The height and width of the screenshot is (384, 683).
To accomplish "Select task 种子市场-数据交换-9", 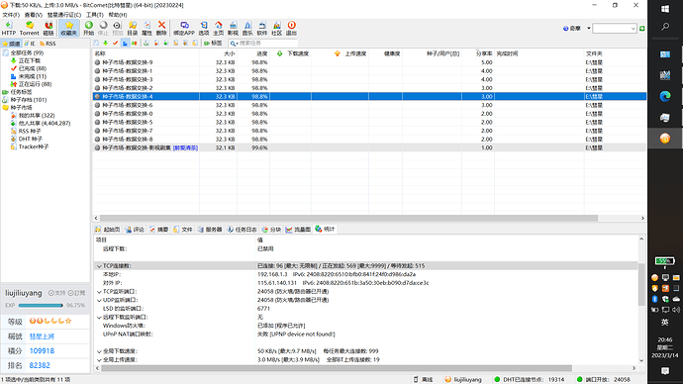I will point(127,62).
